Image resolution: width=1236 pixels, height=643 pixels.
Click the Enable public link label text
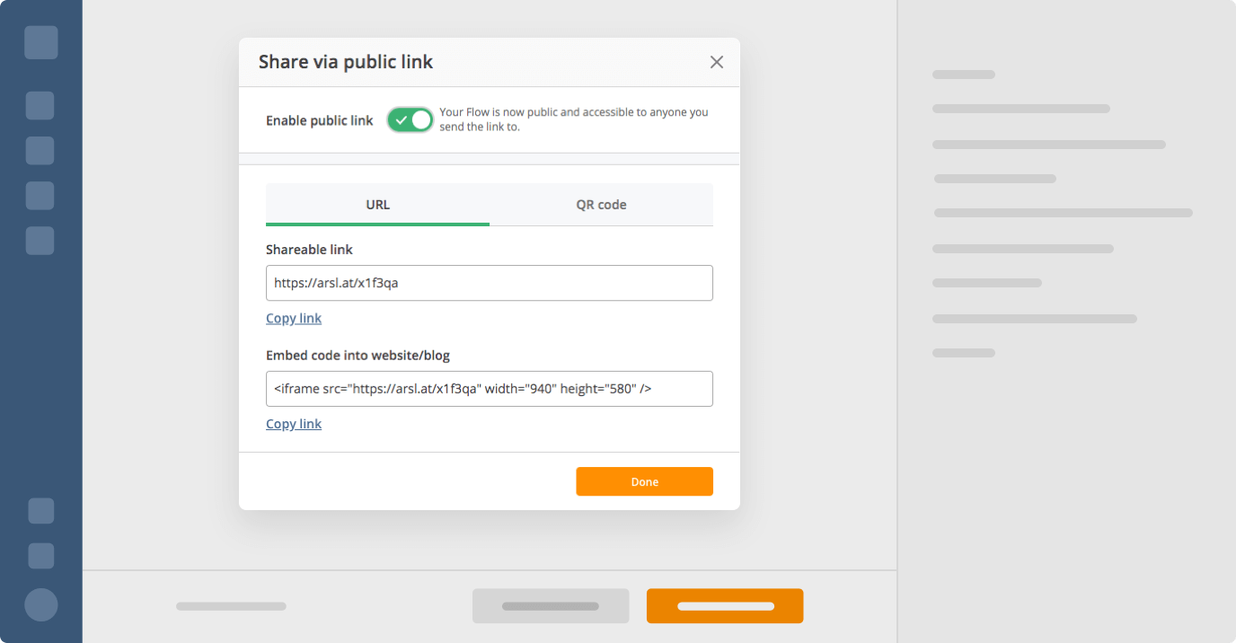(x=319, y=120)
